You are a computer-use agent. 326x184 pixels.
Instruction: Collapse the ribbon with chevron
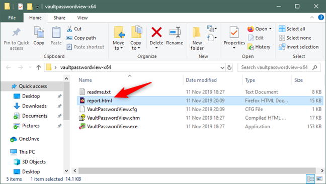pos(312,18)
